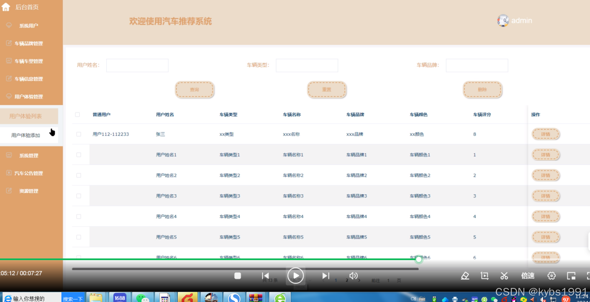The image size is (590, 302).
Task: Open 详情 for the 用户姓名5 row
Action: [546, 237]
